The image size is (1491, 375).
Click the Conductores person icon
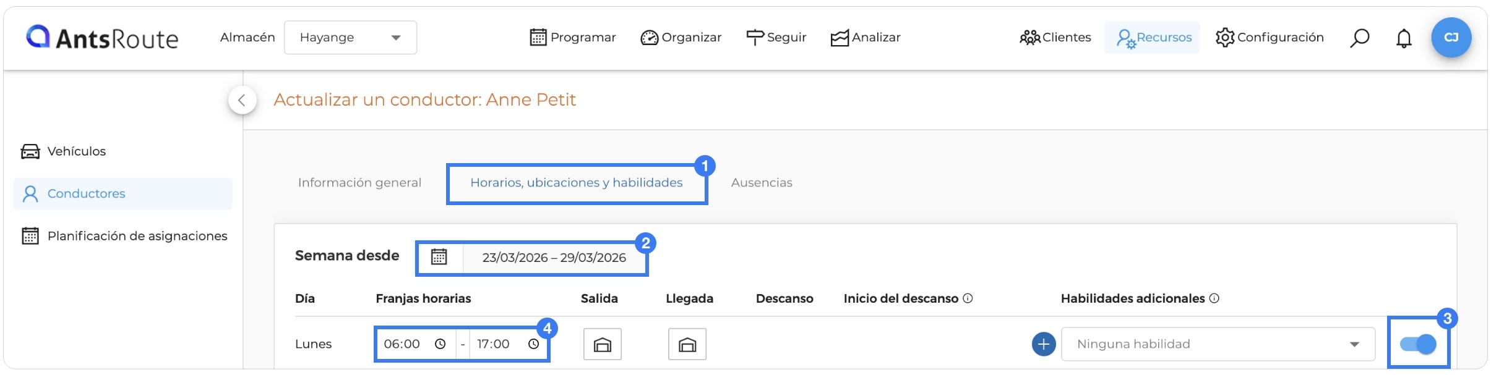(30, 194)
